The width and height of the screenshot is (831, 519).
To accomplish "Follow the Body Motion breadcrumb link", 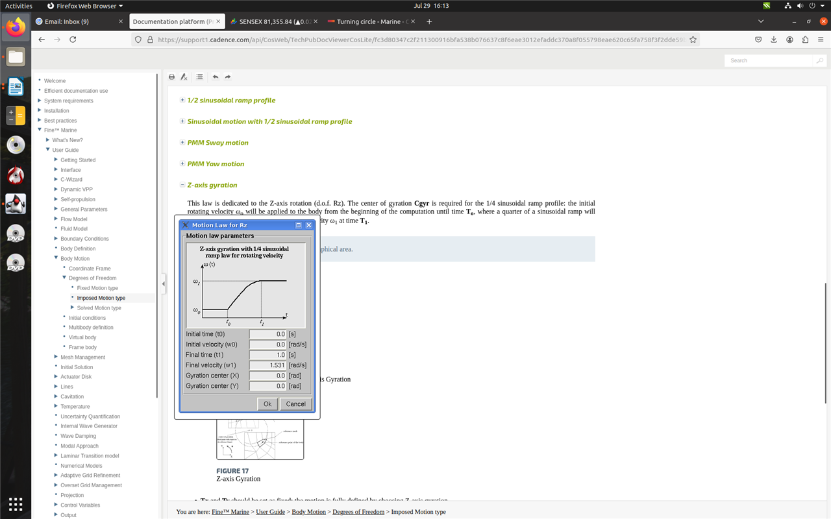I will coord(309,512).
